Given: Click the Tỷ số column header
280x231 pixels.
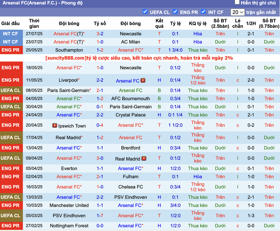Looking at the screenshot, I should 100,23.
